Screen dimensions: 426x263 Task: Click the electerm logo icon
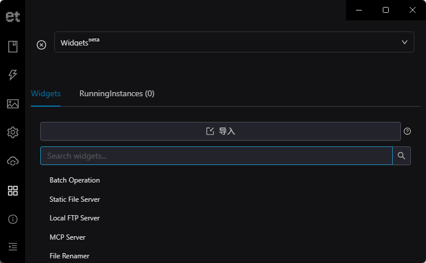[x=13, y=17]
